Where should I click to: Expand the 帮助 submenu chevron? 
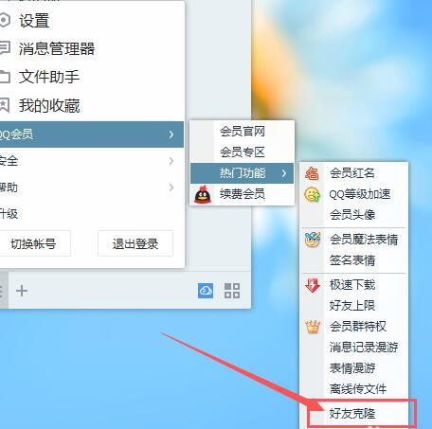[171, 188]
